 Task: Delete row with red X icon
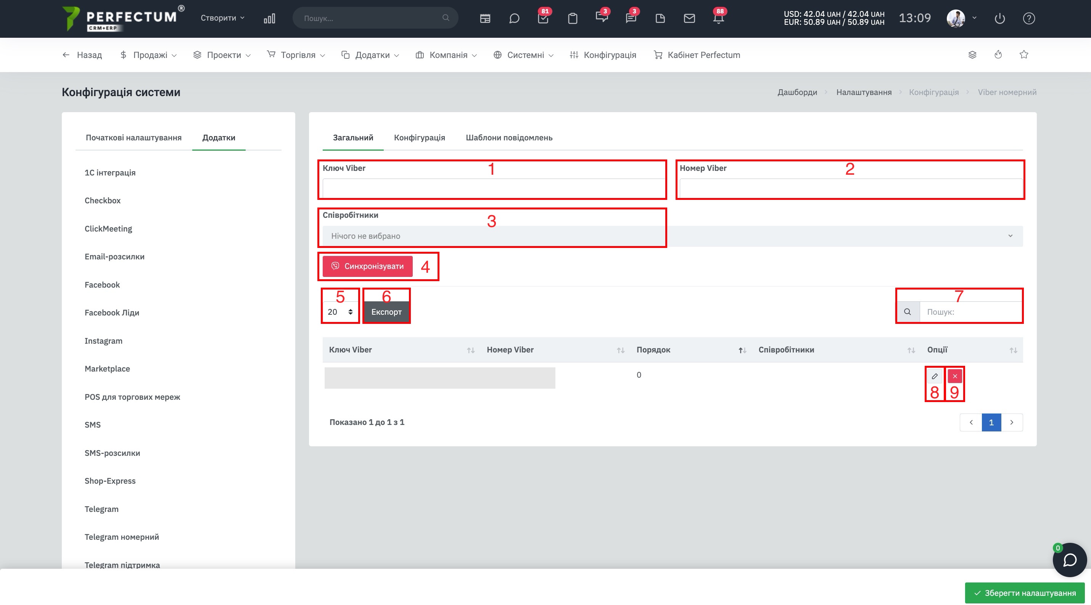(x=954, y=376)
